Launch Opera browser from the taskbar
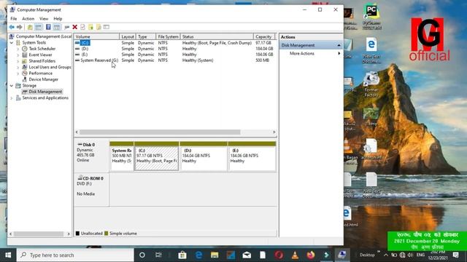This screenshot has height=262, width=467. coord(279,255)
